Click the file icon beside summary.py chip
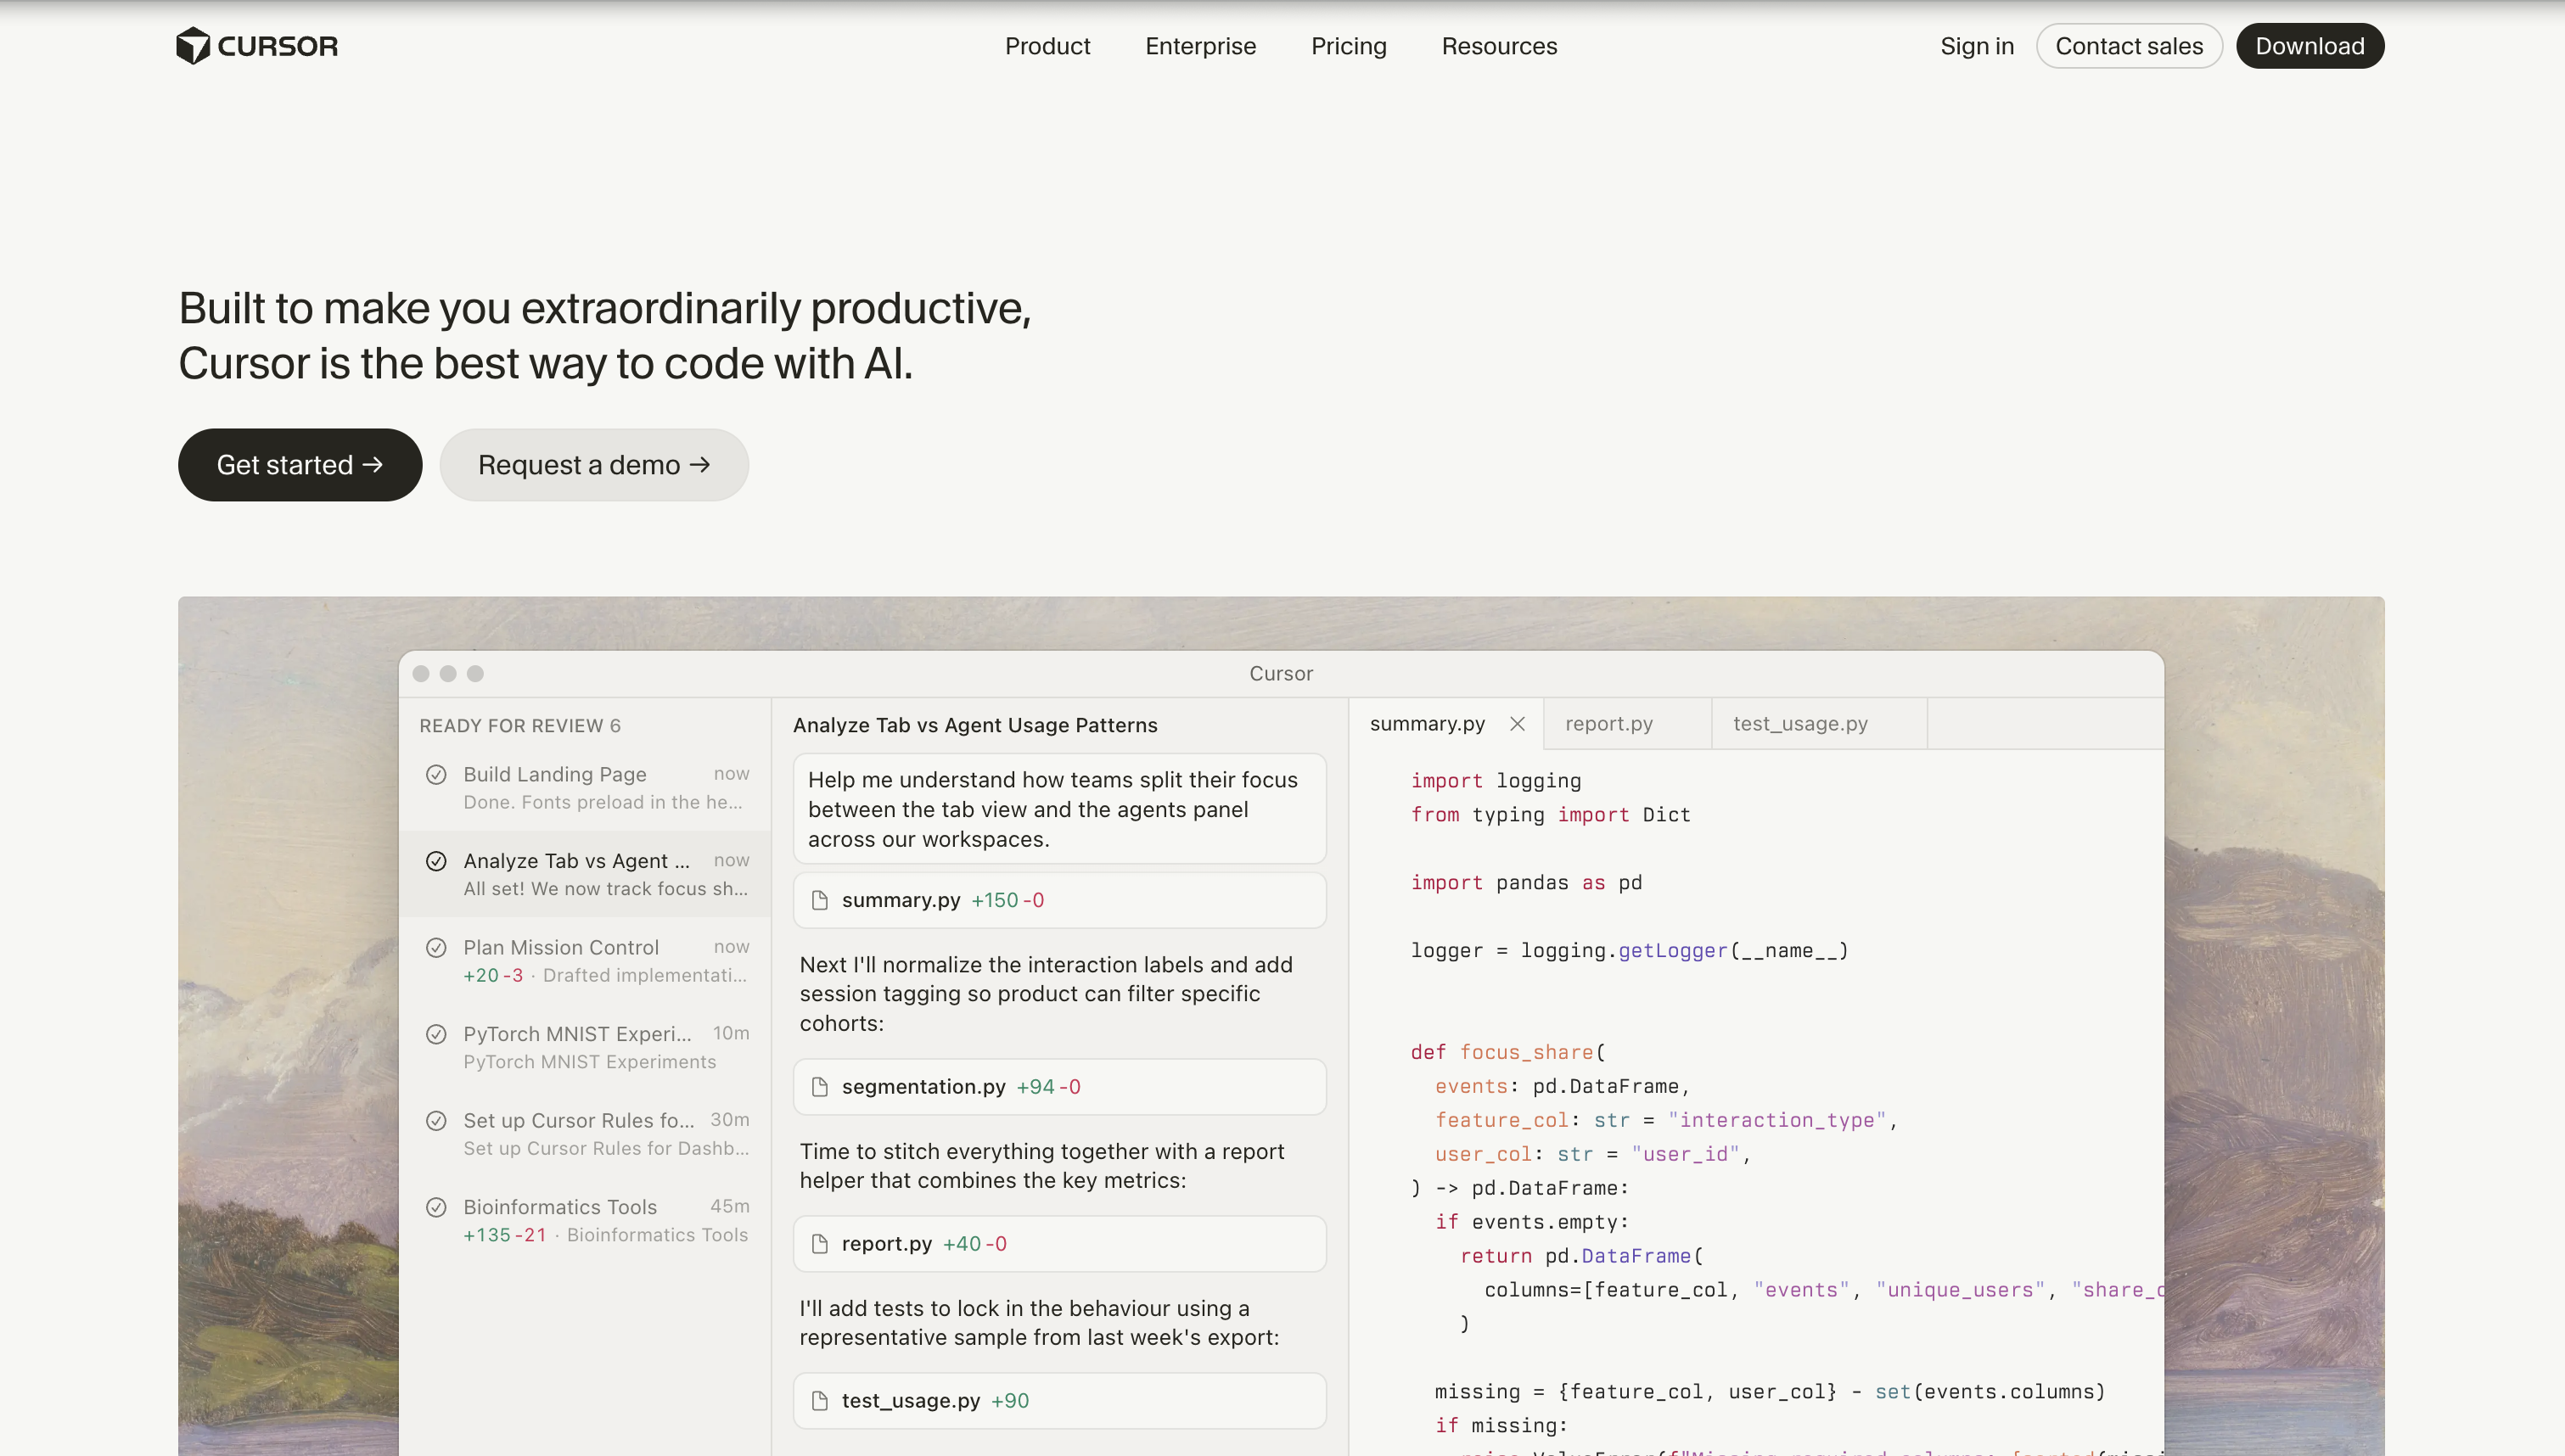This screenshot has width=2565, height=1456. (x=820, y=900)
